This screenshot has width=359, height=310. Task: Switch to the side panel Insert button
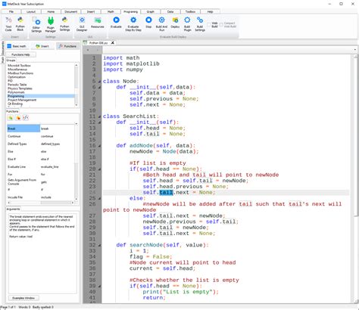coord(42,46)
